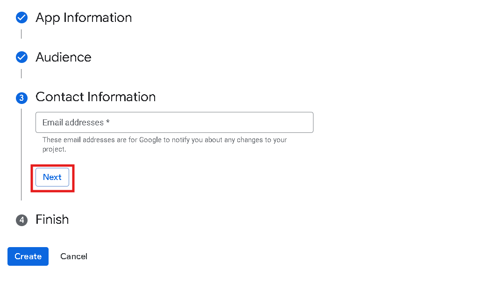
Task: Click the email notification helper text
Action: click(x=164, y=145)
